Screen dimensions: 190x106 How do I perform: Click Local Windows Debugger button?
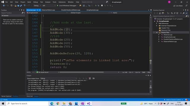point(67,6)
